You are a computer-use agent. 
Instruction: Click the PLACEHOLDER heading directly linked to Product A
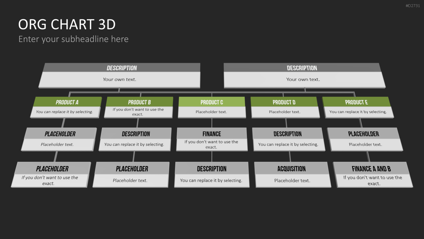pyautogui.click(x=60, y=134)
